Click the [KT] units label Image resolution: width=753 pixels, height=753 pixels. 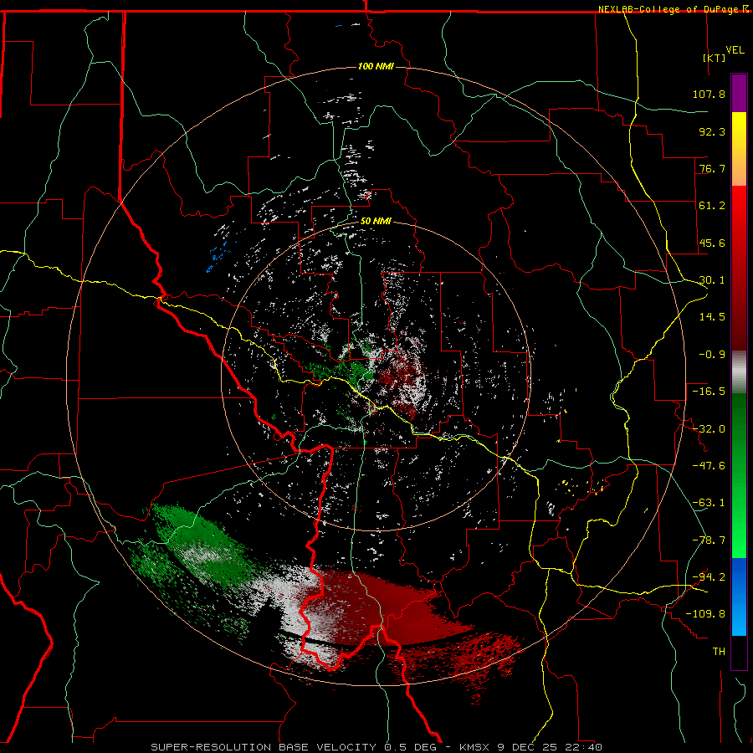click(715, 58)
